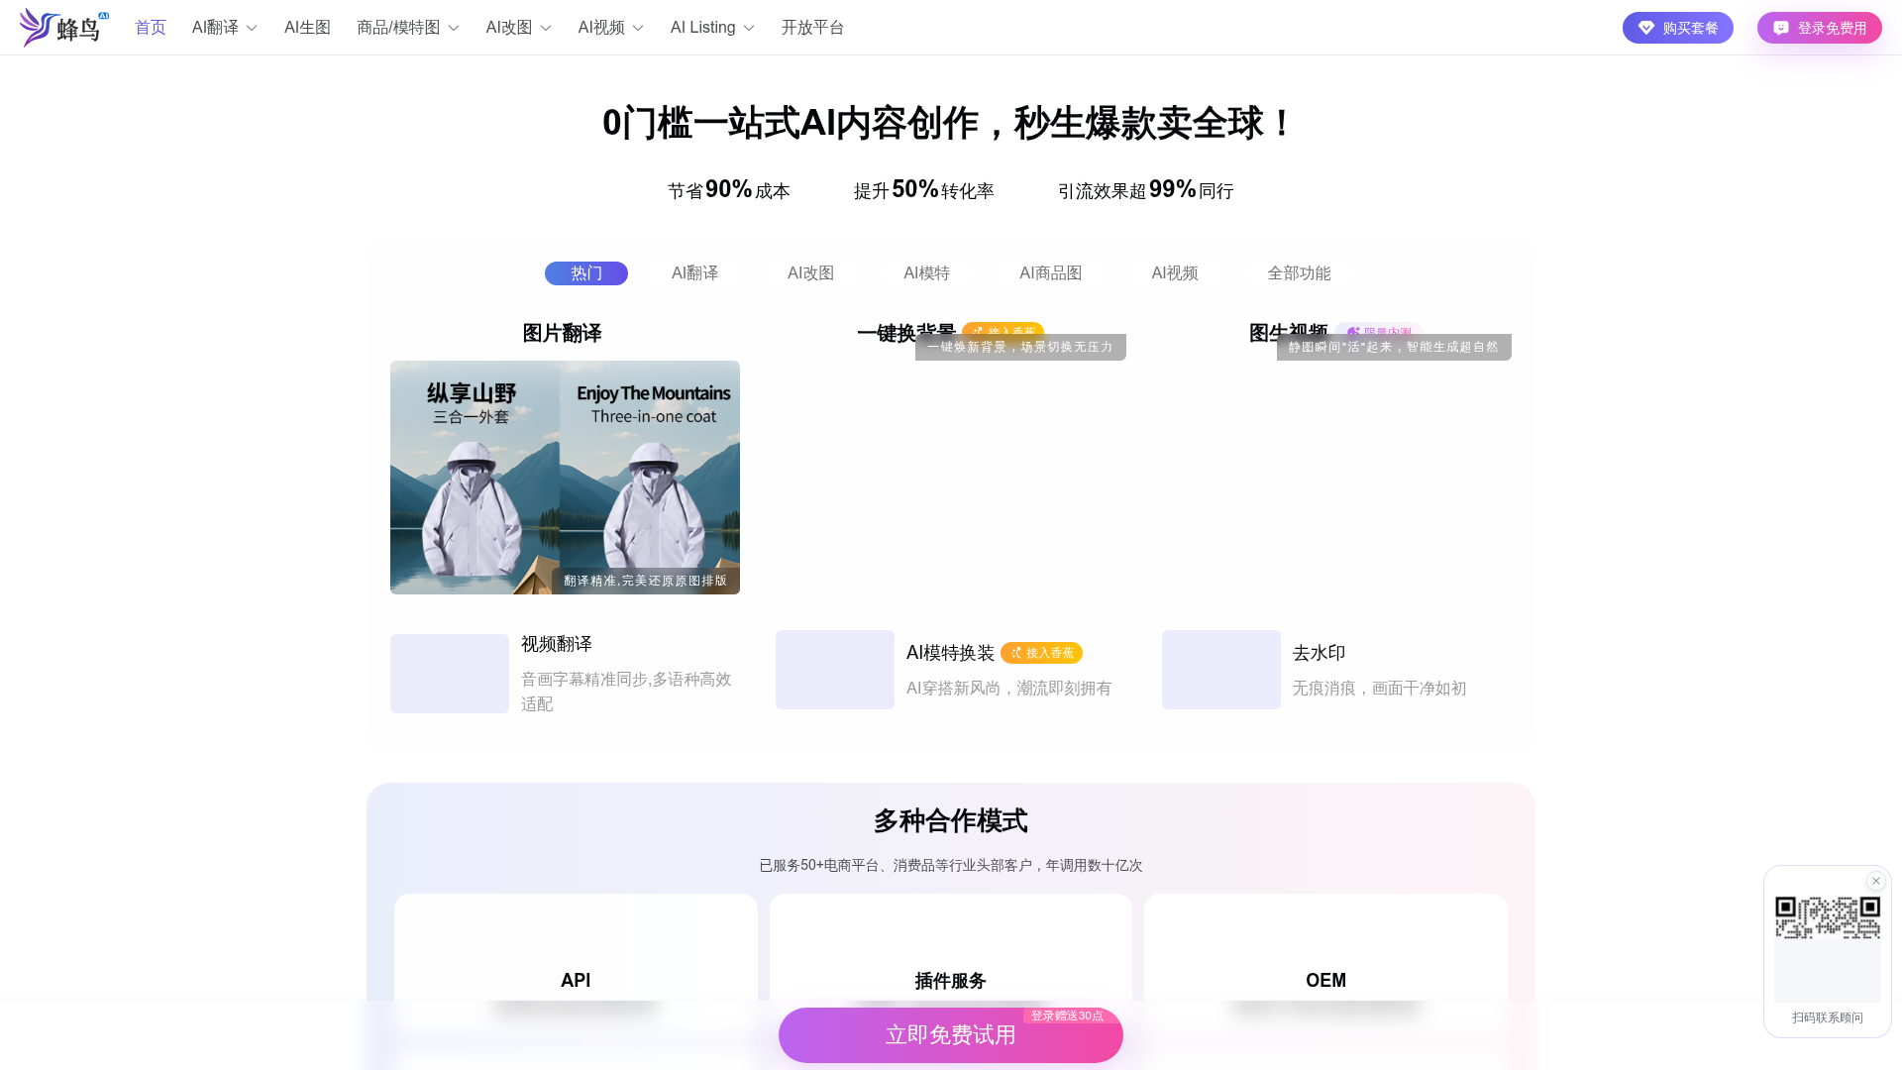The width and height of the screenshot is (1902, 1070).
Task: Click the 一键换背景 heading
Action: [905, 332]
